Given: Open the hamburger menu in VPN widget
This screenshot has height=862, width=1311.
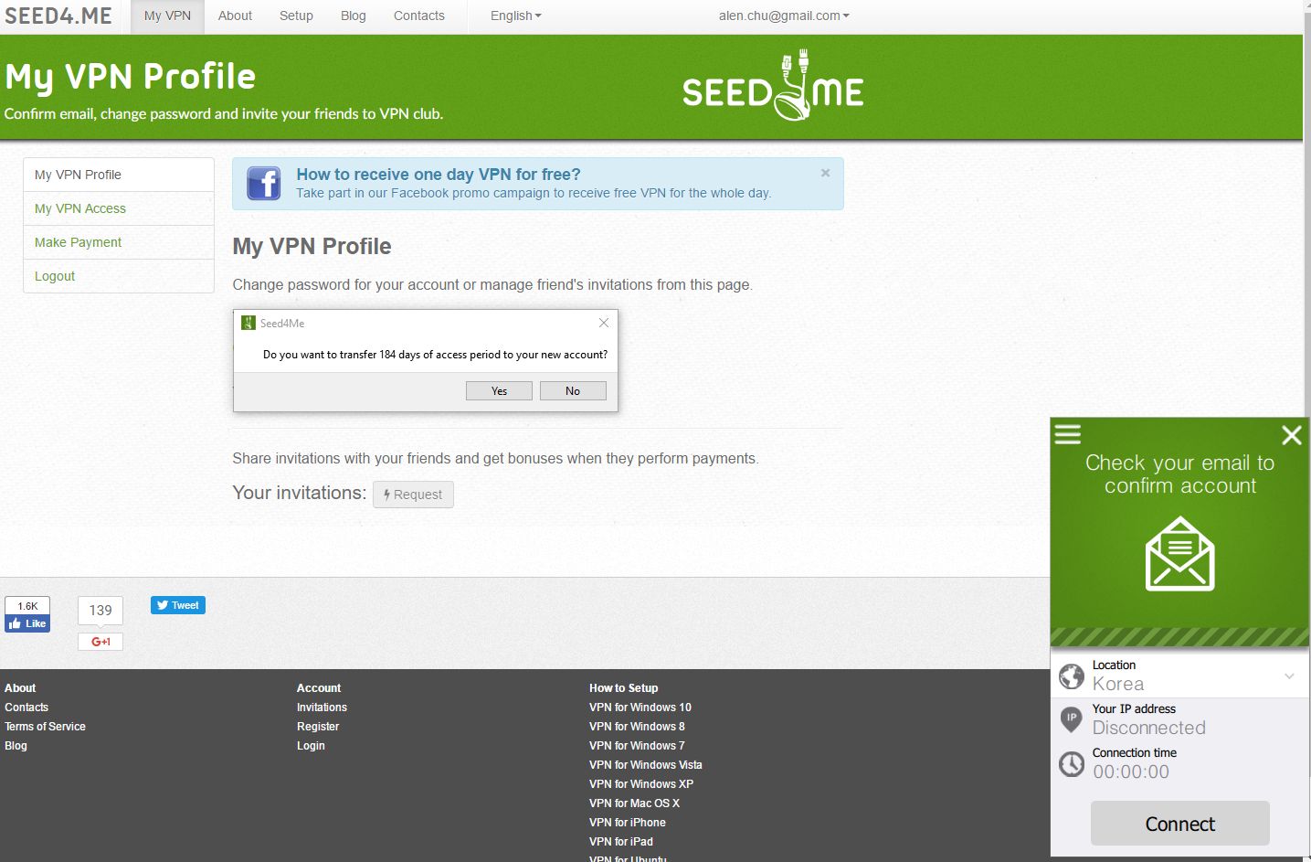Looking at the screenshot, I should 1067,434.
